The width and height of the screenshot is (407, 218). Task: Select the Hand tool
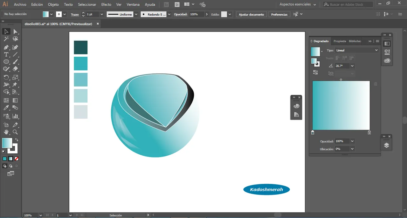(x=6, y=132)
